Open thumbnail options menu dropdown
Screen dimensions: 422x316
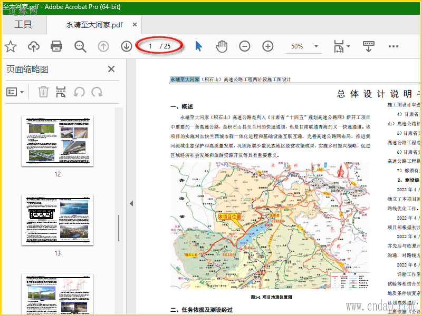point(15,92)
